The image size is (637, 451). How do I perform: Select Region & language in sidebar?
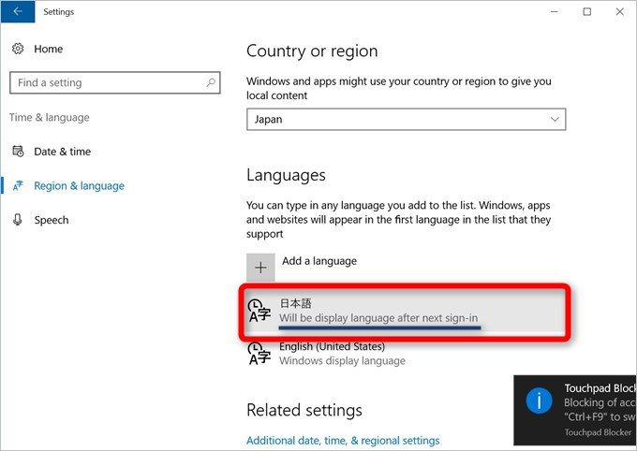coord(79,186)
